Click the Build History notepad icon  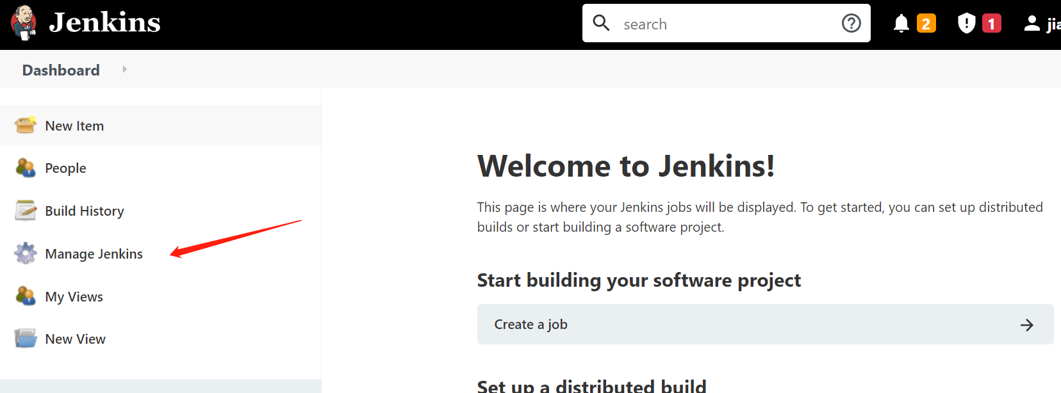26,211
